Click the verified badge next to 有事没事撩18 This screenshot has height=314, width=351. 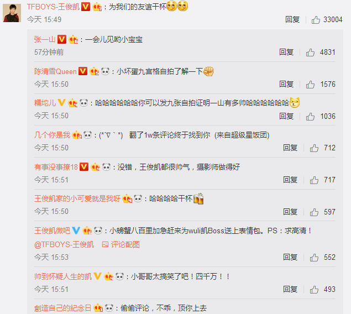[x=84, y=167]
